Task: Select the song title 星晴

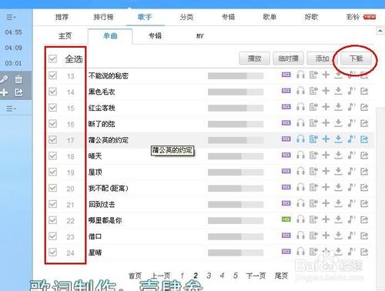Action: pos(95,253)
